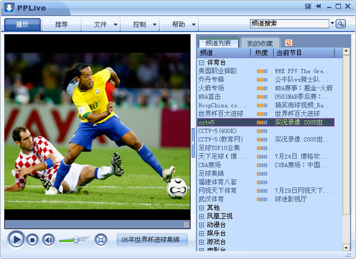The height and width of the screenshot is (259, 356).
Task: Expand the 游戏台 category
Action: [x=201, y=242]
